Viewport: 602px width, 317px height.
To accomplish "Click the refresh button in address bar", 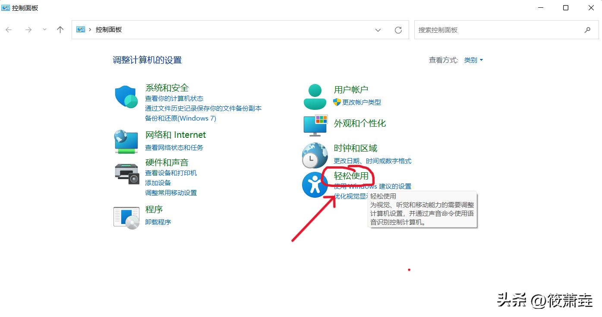I will tap(398, 30).
